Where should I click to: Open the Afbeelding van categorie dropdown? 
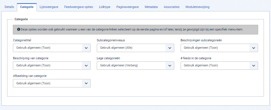[52, 83]
